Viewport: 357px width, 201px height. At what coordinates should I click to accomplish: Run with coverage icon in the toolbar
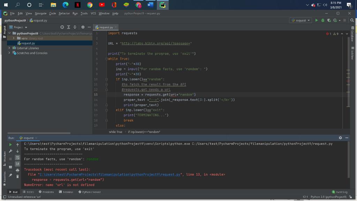click(x=329, y=20)
